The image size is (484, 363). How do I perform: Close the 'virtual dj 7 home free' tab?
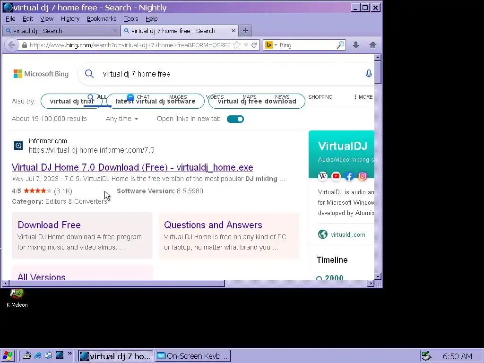233,31
